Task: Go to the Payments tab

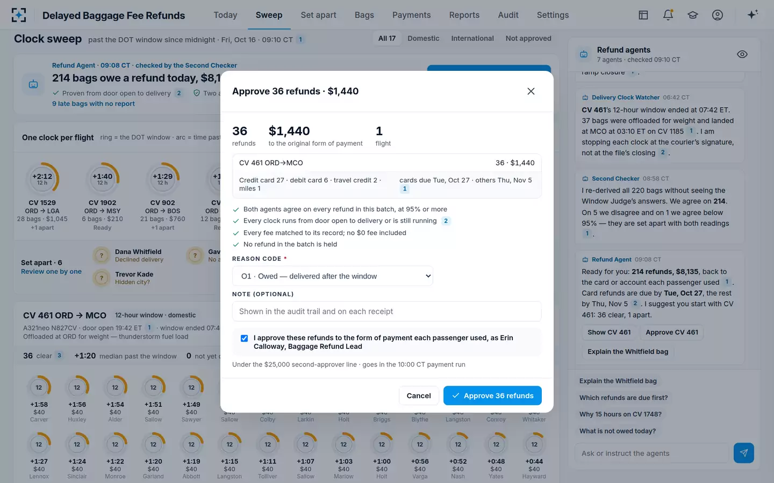Action: pos(411,15)
